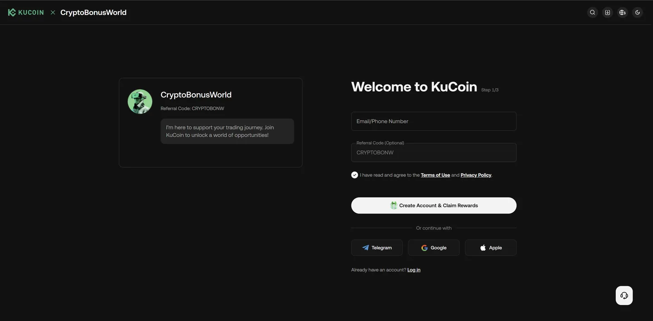Continue with Telegram
Screen dimensions: 653x321
tap(377, 248)
